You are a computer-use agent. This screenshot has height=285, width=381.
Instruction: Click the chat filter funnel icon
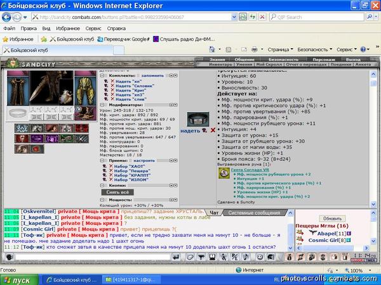(x=201, y=257)
